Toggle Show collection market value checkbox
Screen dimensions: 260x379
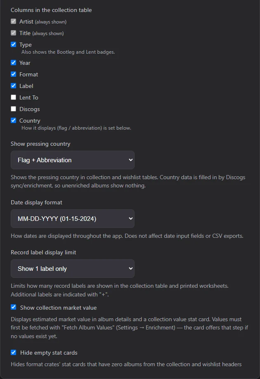14,307
